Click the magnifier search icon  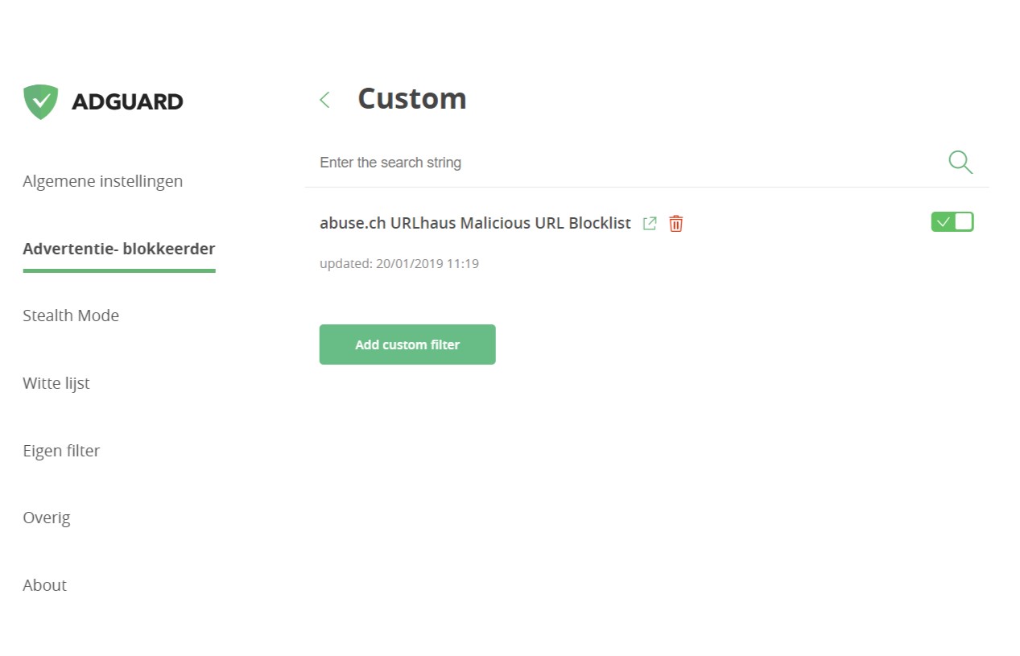pyautogui.click(x=960, y=162)
